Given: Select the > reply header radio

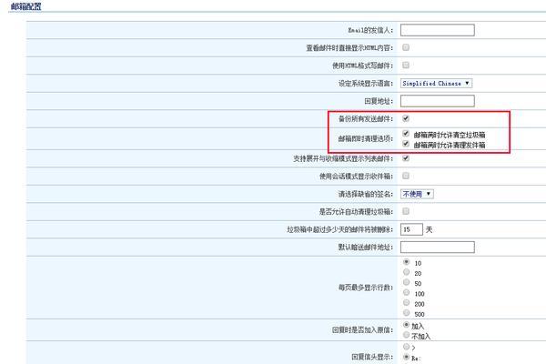Looking at the screenshot, I should pos(406,347).
